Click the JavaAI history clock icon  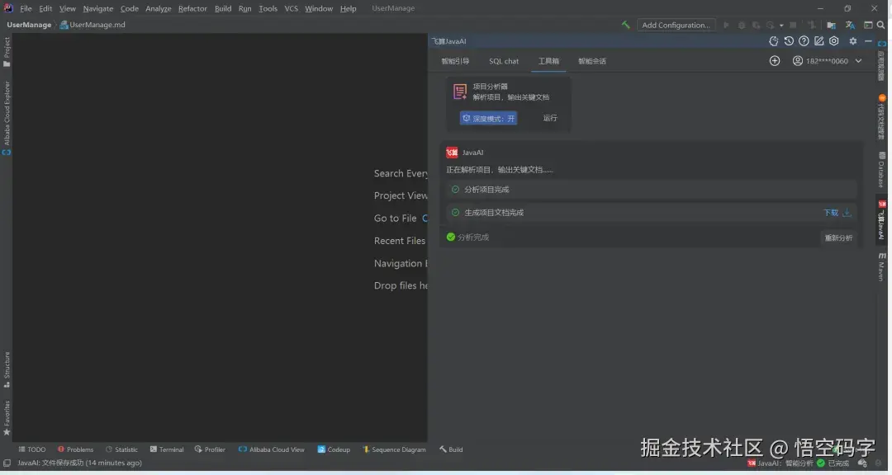pyautogui.click(x=789, y=41)
